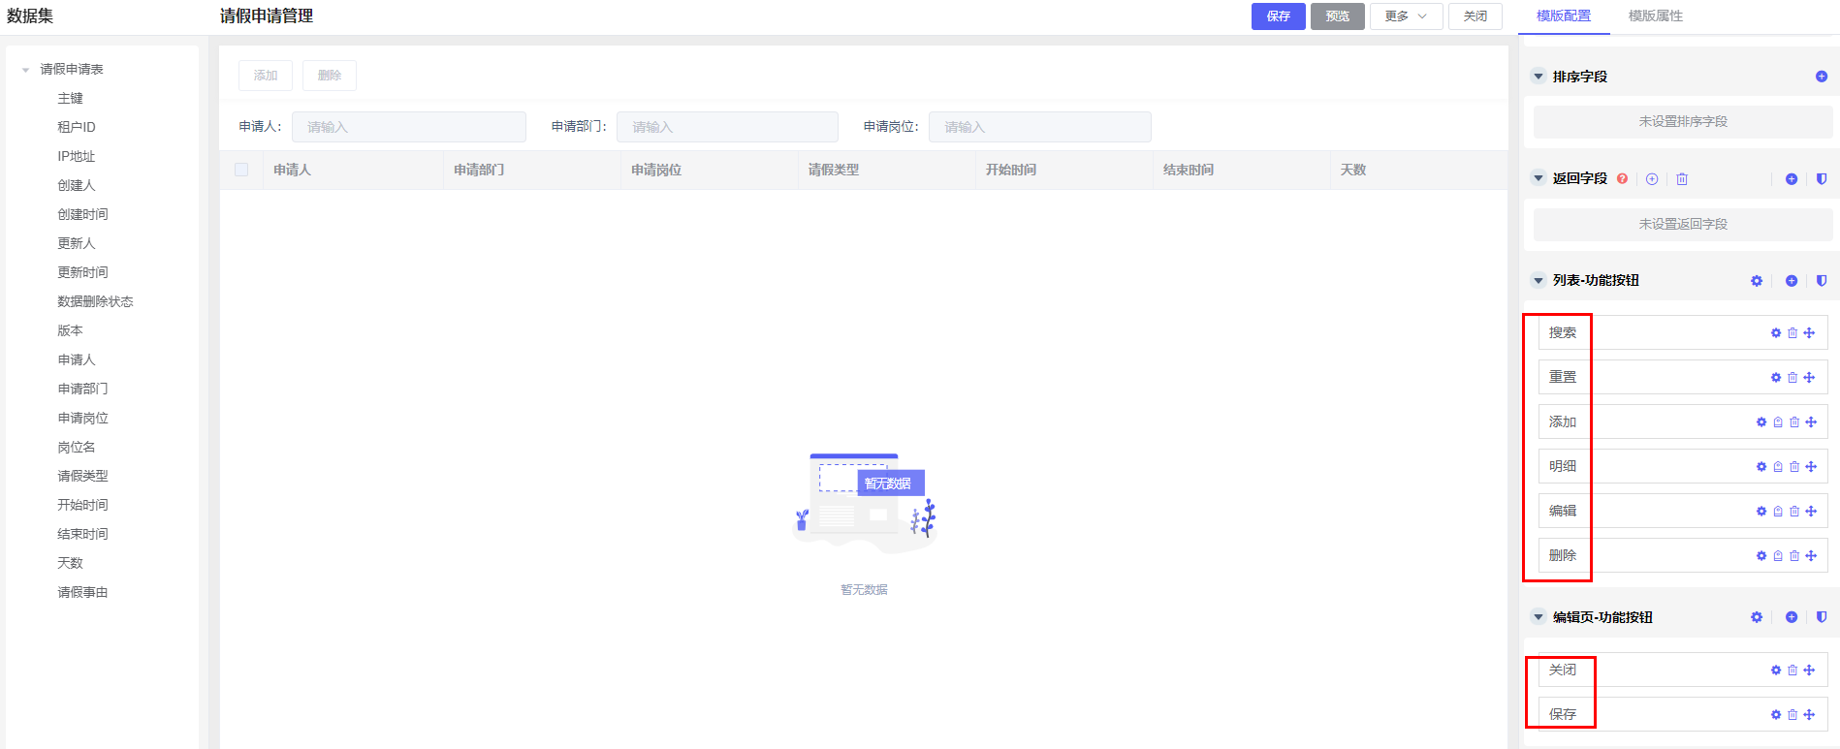Tick the select-all checkbox in table header

click(241, 170)
